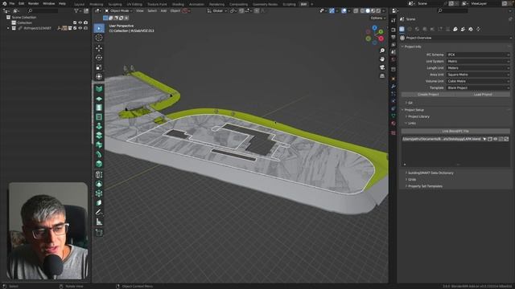Switch perspective/orthographic view grid icon
Screen dimensions: 515x289
[382, 75]
